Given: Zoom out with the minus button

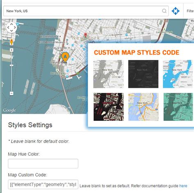Looking at the screenshot, I should tap(11, 93).
